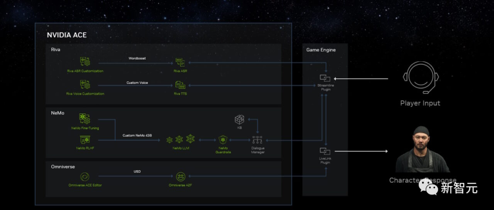The image size is (494, 210).
Task: Select the Omniverse A2F face icon
Action: (x=181, y=177)
